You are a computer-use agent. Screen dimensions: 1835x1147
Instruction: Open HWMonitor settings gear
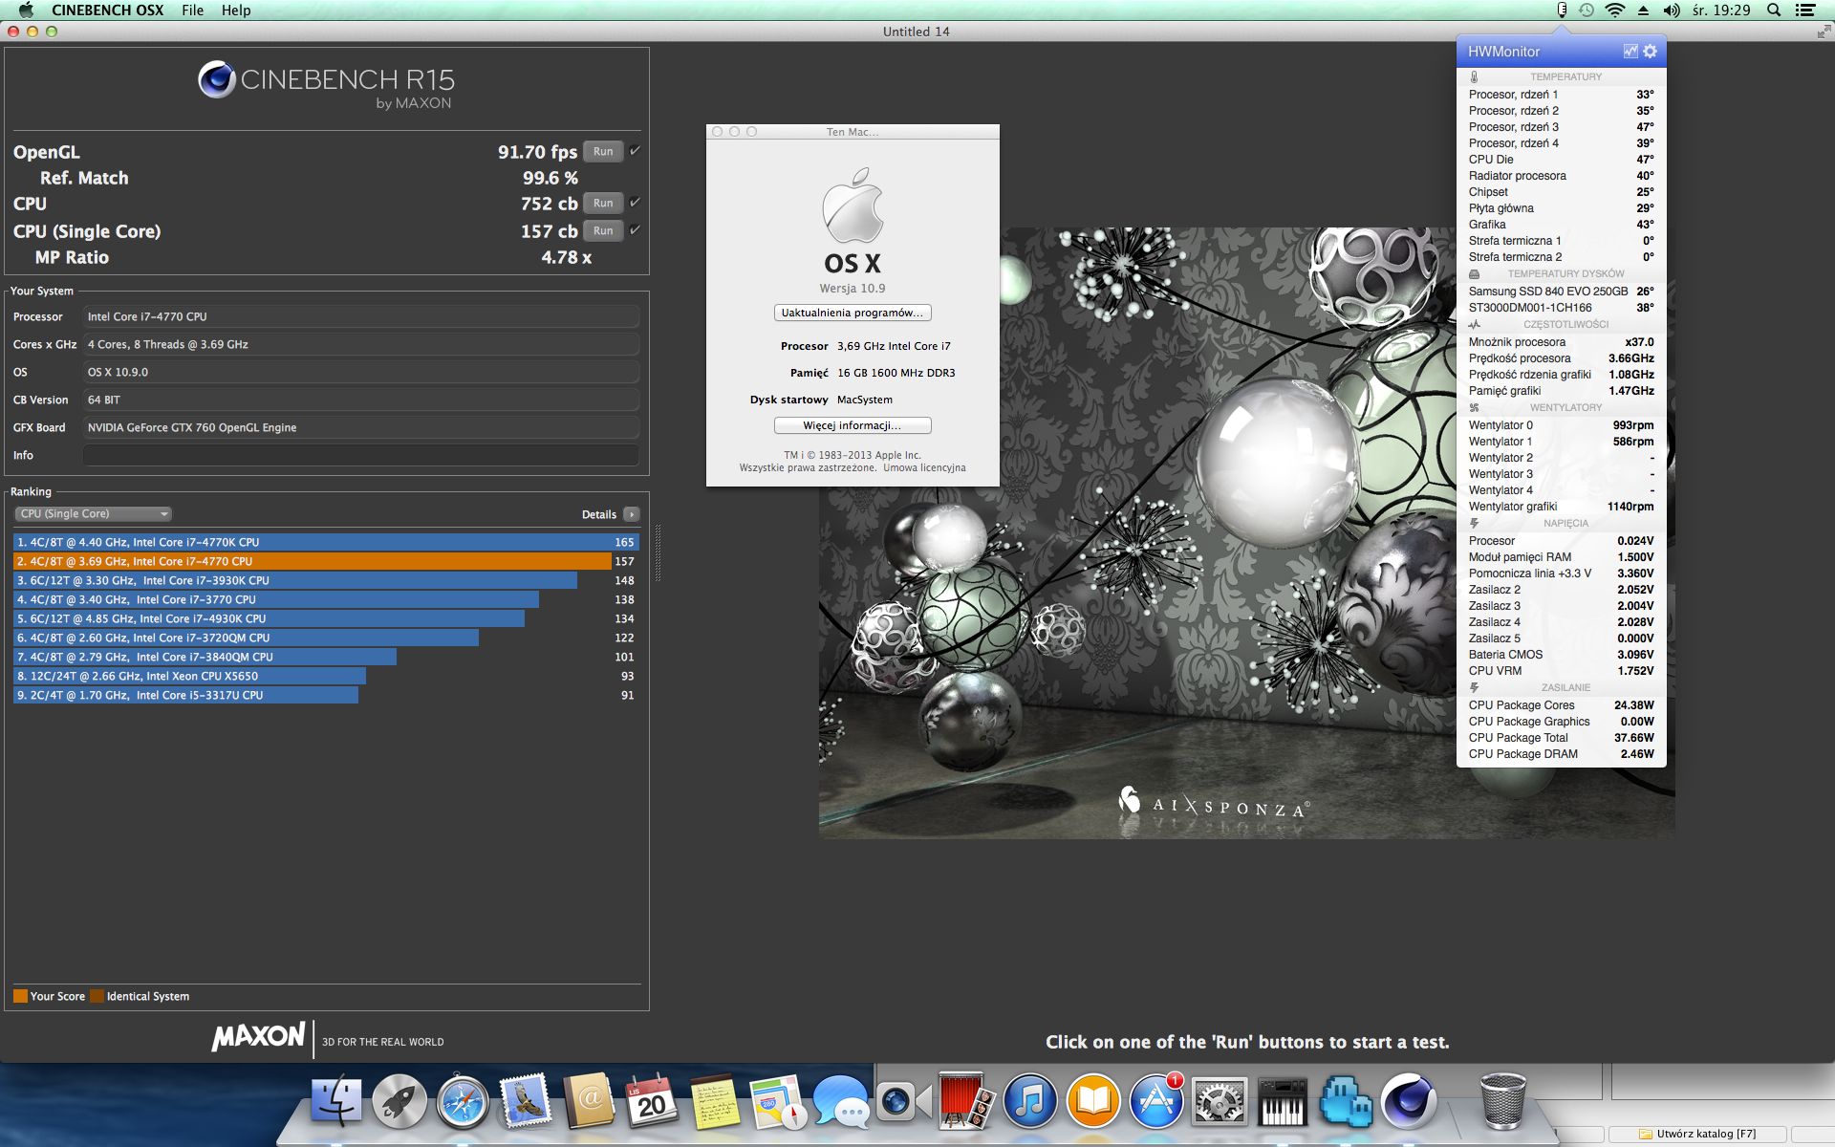[x=1651, y=52]
